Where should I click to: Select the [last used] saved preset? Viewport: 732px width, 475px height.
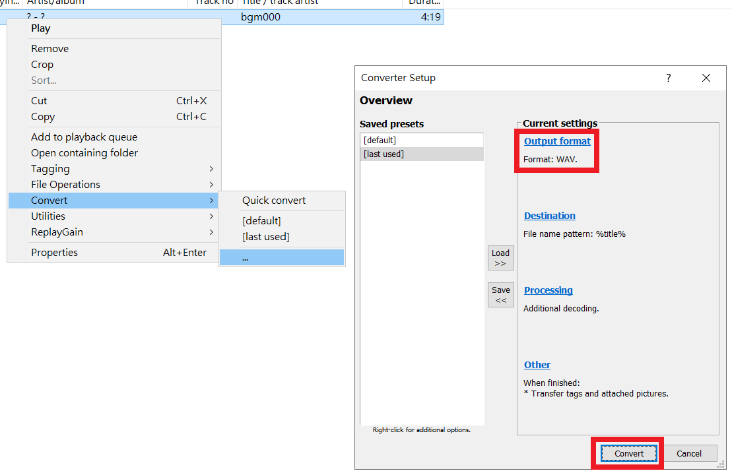coord(383,154)
